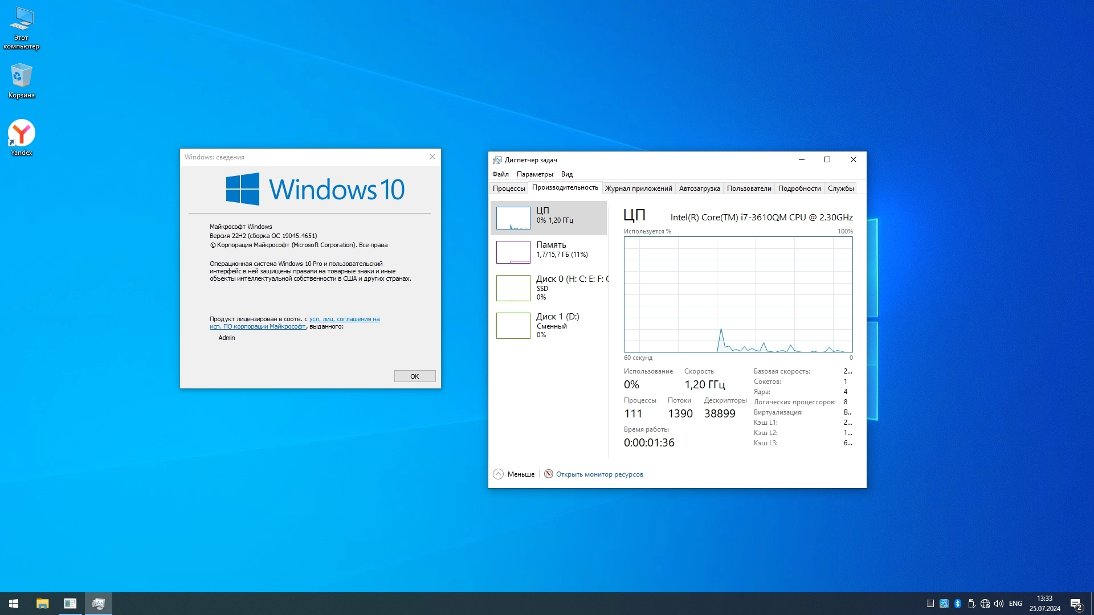The height and width of the screenshot is (615, 1094).
Task: Click the Windows Start button
Action: (x=14, y=604)
